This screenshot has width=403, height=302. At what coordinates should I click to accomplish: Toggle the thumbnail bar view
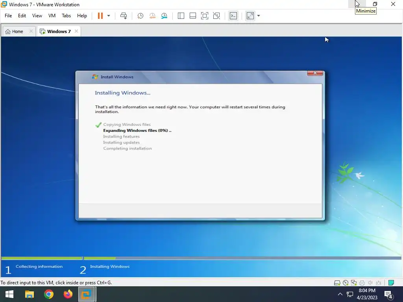pyautogui.click(x=193, y=16)
